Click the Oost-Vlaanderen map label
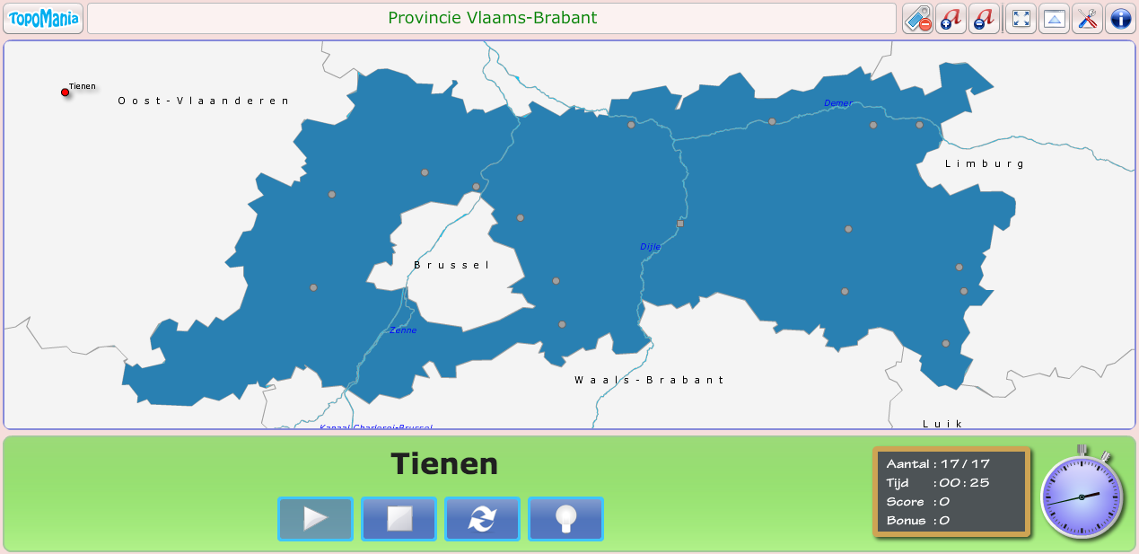The width and height of the screenshot is (1139, 554). coord(204,101)
